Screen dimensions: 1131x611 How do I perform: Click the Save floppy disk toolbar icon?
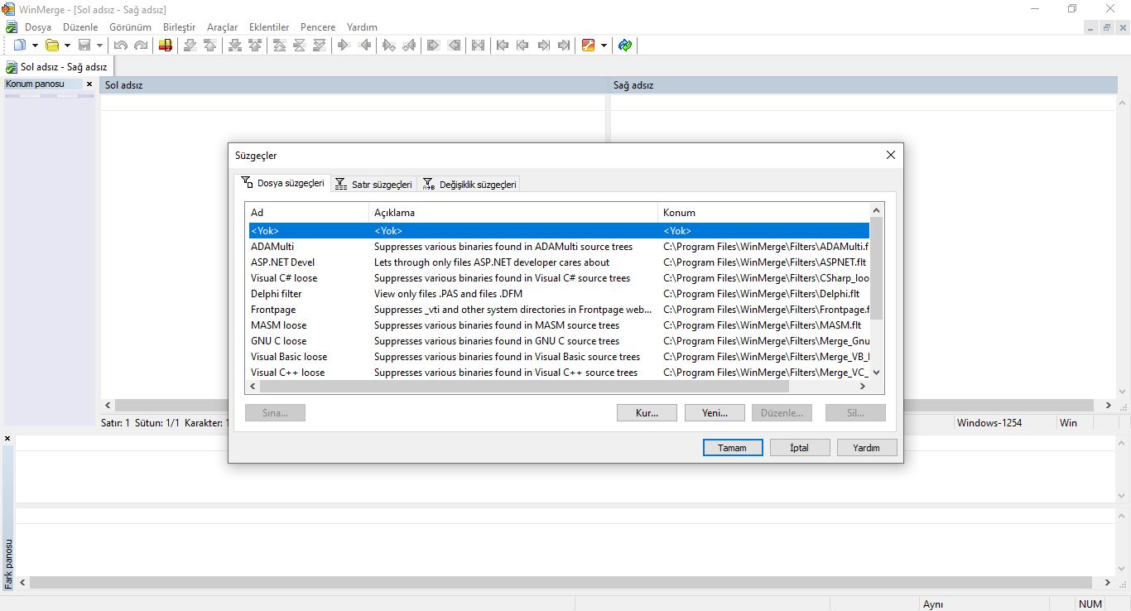(x=84, y=46)
